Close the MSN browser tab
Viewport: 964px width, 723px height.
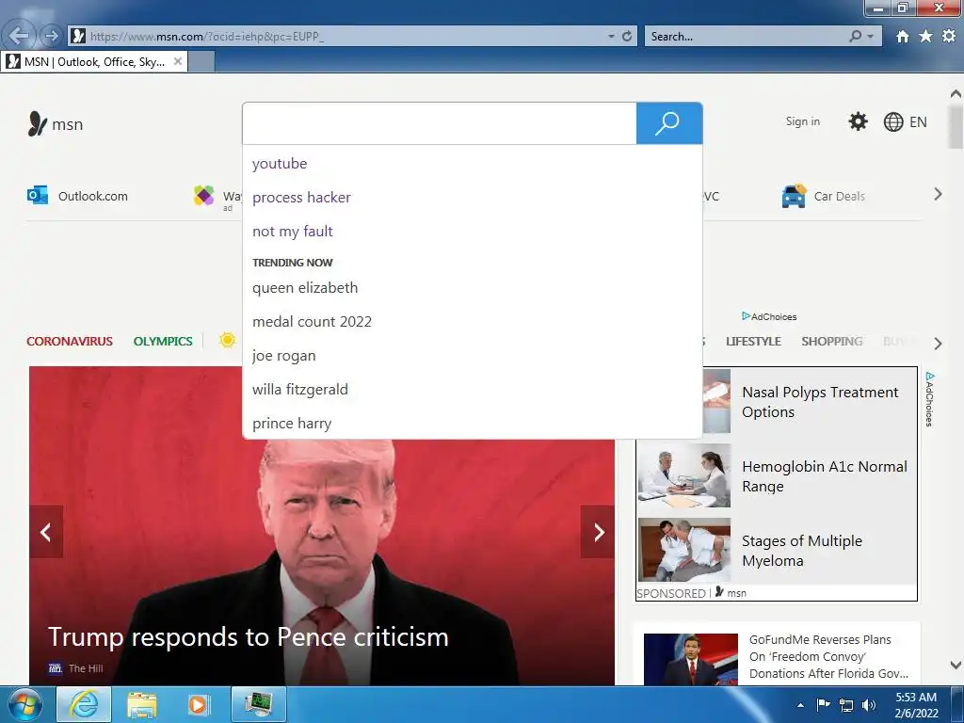pyautogui.click(x=178, y=61)
